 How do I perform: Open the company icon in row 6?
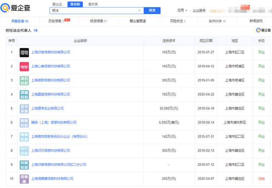[24, 123]
